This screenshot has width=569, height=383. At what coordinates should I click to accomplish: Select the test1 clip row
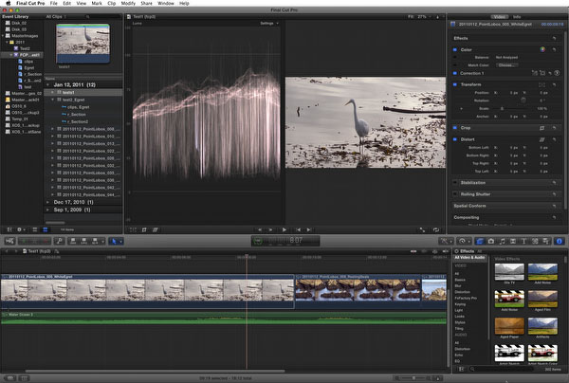83,93
